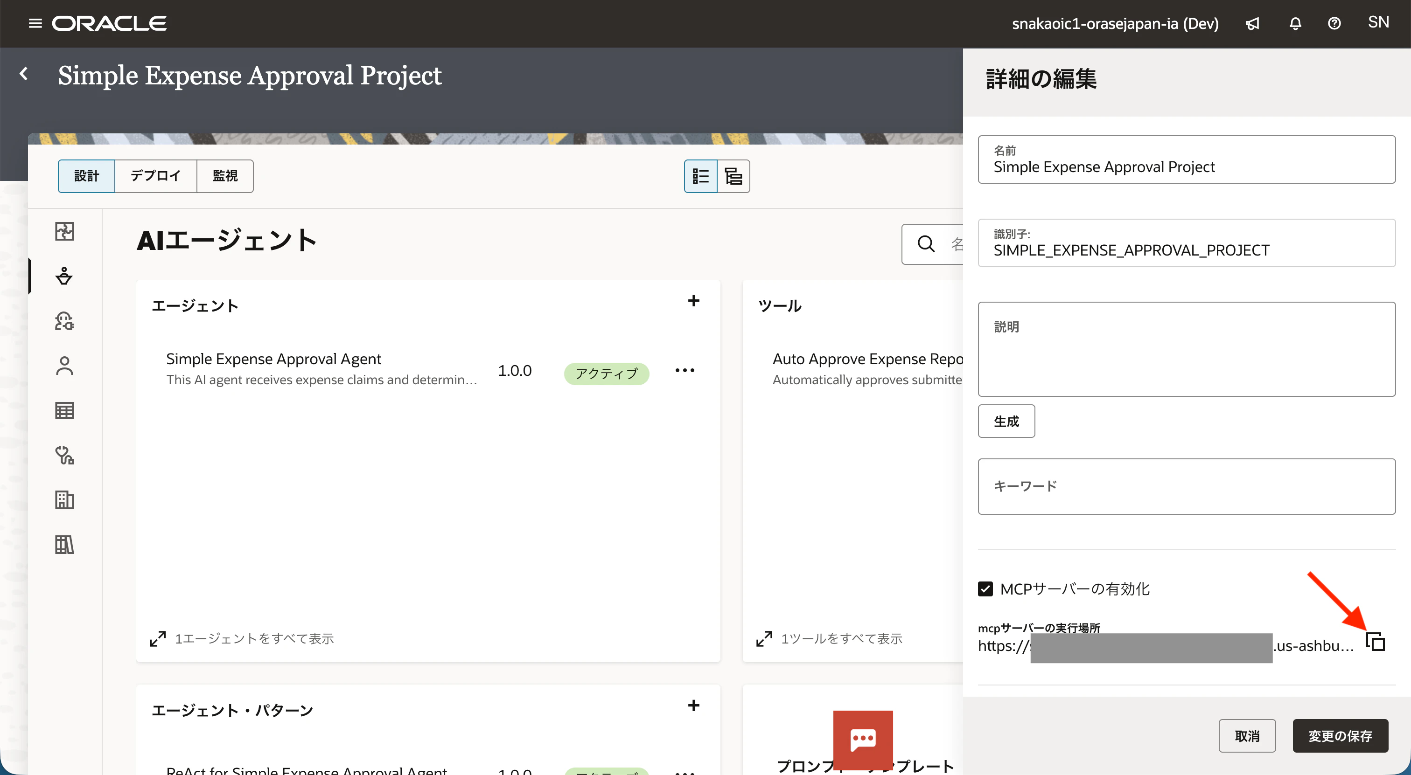Select the AI agents icon in sidebar

pos(65,276)
